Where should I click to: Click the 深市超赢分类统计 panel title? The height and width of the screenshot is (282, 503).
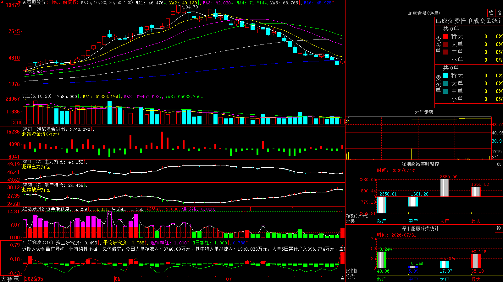click(420, 228)
